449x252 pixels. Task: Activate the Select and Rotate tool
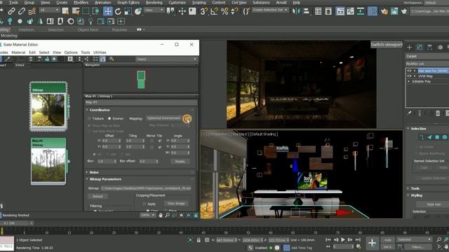118,11
